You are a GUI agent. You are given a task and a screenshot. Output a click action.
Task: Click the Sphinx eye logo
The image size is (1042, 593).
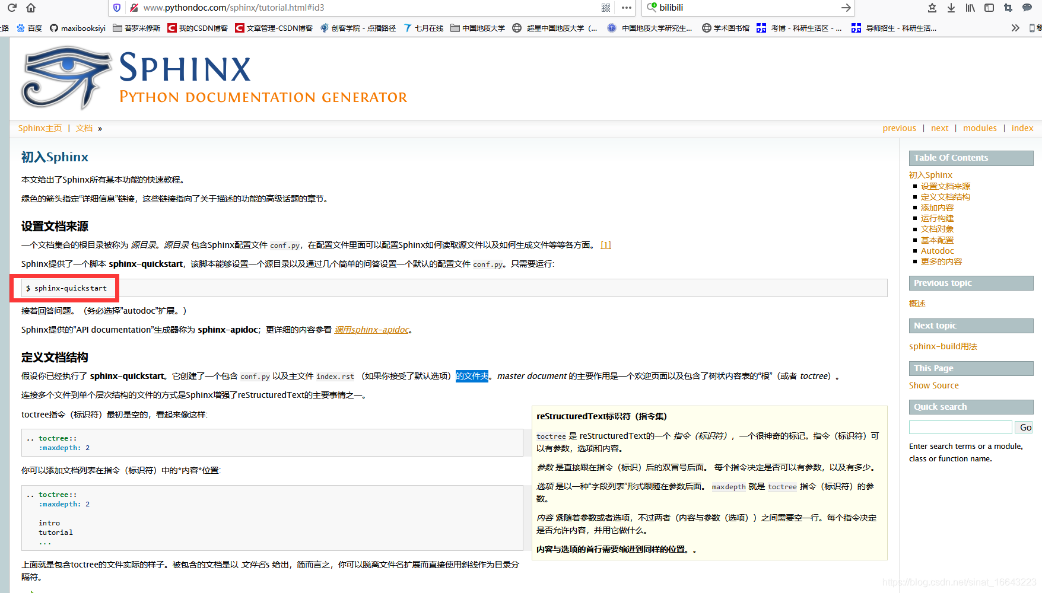66,78
